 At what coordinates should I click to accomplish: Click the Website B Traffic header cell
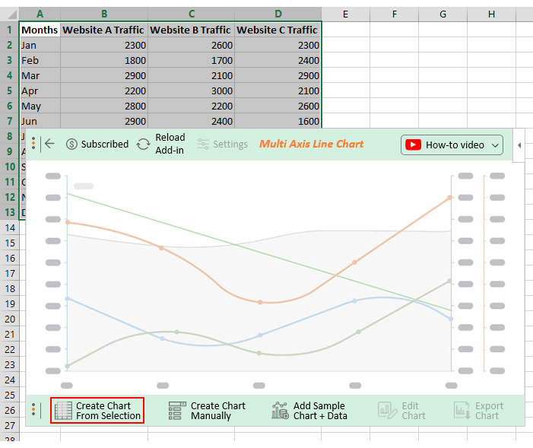(192, 30)
